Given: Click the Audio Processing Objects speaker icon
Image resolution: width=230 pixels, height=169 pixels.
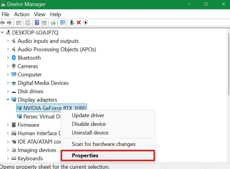Looking at the screenshot, I should click(x=13, y=49).
